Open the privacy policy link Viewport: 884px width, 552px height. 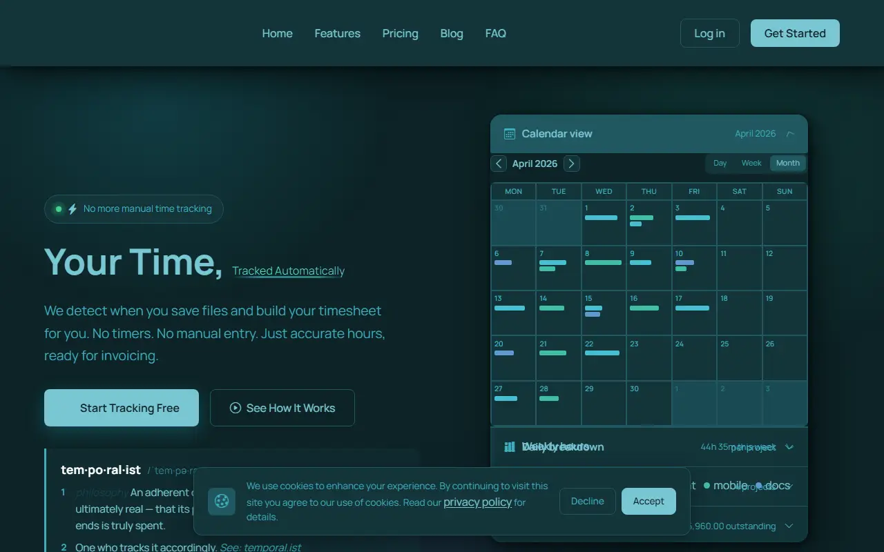click(477, 502)
